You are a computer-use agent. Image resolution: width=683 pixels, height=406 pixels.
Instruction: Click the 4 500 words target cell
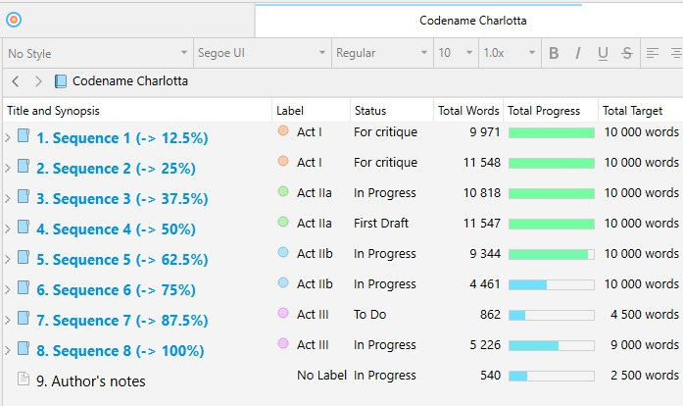click(x=645, y=315)
